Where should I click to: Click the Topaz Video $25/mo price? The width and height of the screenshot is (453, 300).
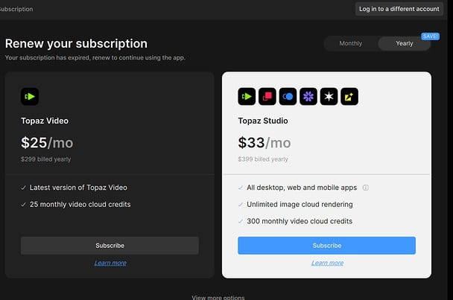pyautogui.click(x=47, y=142)
